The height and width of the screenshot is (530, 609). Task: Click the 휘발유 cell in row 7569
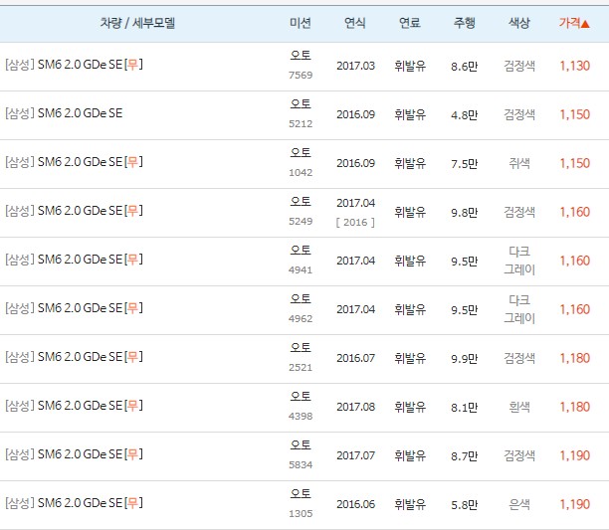pos(410,66)
